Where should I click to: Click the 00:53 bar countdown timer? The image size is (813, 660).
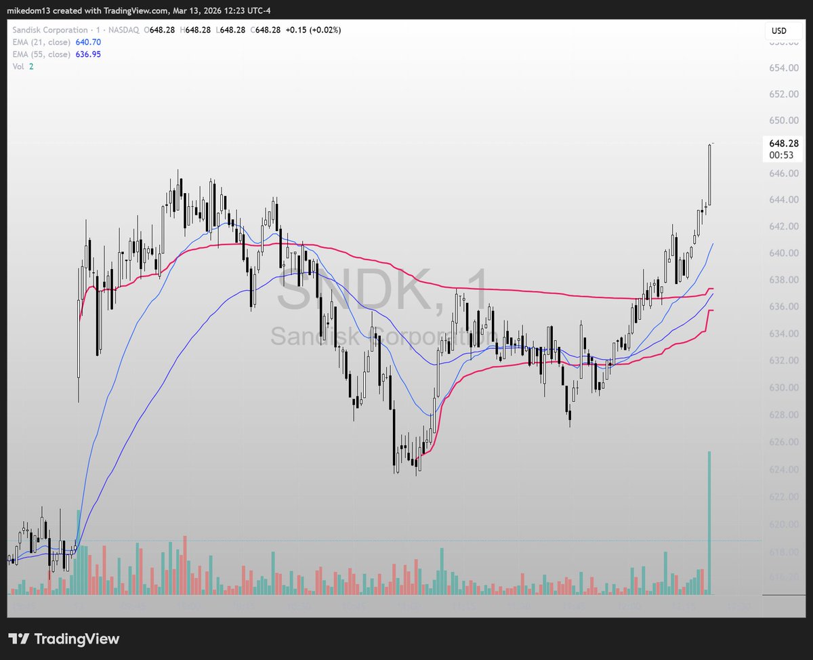(780, 154)
